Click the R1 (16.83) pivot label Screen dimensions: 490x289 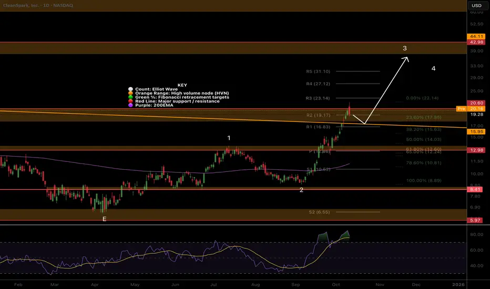(x=318, y=127)
